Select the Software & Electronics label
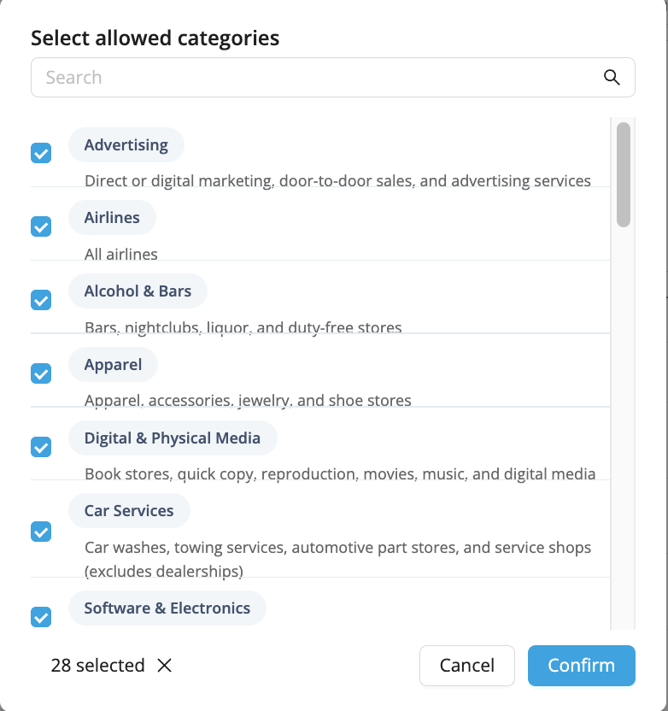Screen dimensions: 668x711 167,608
